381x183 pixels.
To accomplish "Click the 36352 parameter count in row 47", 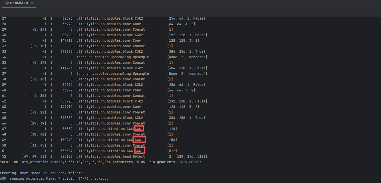I will (x=68, y=129).
